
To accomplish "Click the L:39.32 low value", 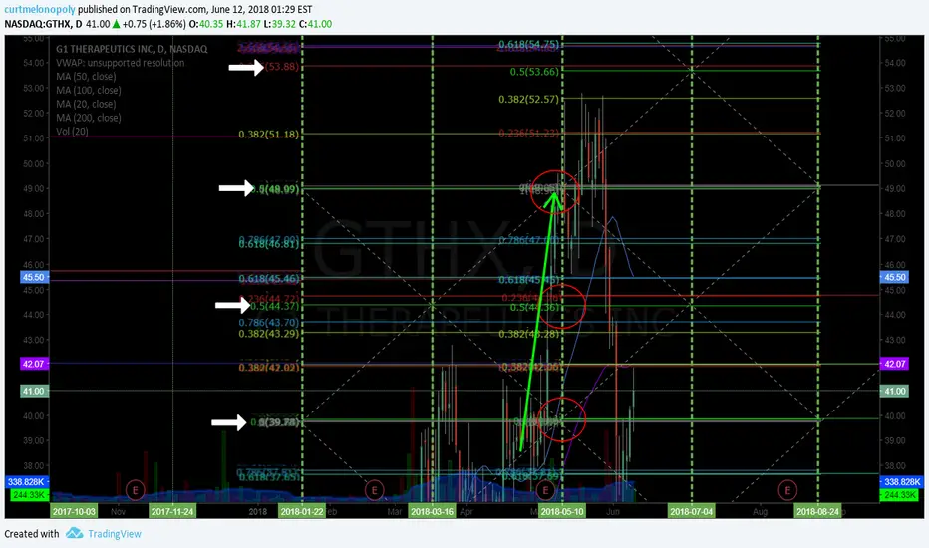I will [280, 24].
